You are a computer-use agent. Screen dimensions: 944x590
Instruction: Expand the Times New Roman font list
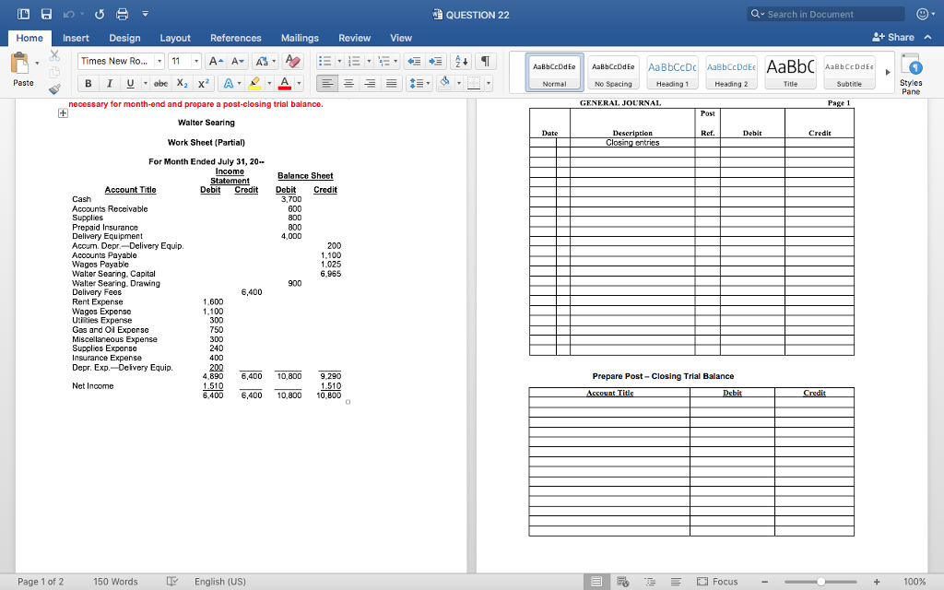coord(160,61)
